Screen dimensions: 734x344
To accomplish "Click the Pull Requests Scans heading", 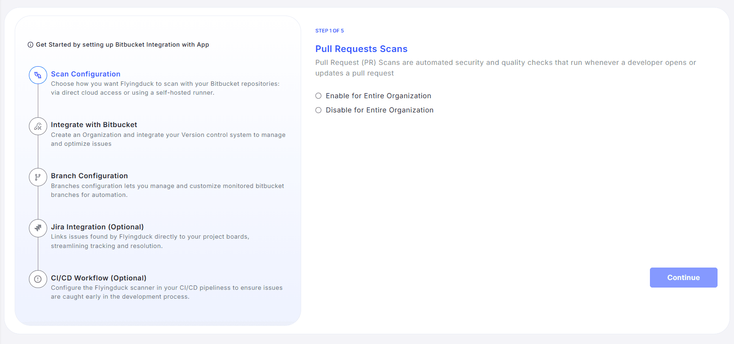I will (361, 49).
